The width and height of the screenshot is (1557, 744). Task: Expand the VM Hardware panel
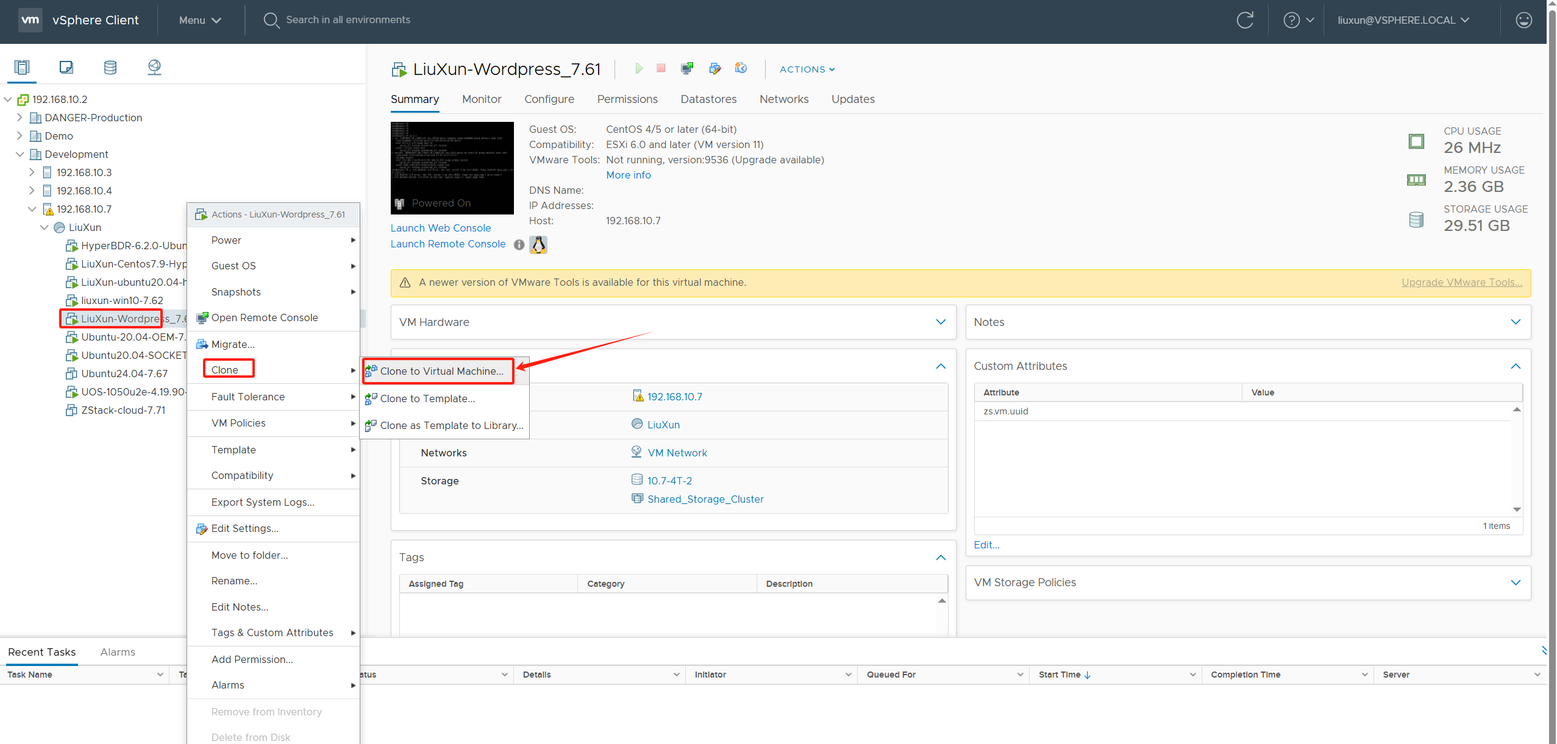coord(941,322)
